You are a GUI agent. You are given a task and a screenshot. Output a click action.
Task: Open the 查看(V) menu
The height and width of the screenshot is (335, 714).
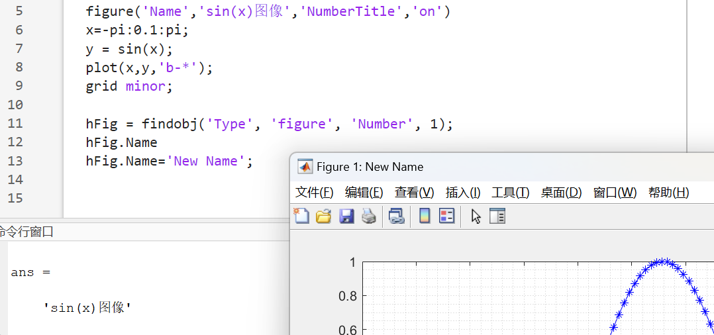[414, 193]
